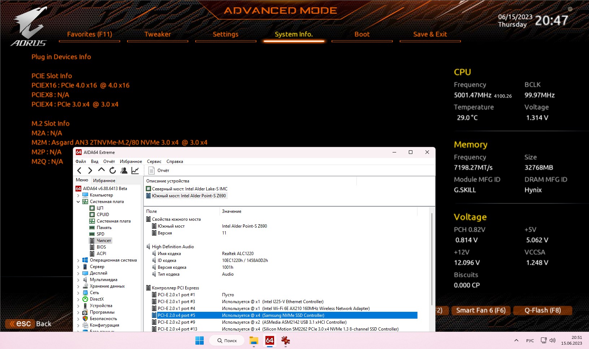Open the Settings BIOS tab
The width and height of the screenshot is (589, 349).
225,34
